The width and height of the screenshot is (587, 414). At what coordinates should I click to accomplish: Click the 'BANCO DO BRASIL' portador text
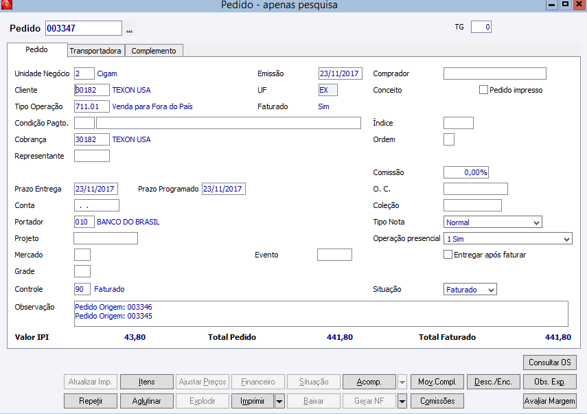coord(128,222)
